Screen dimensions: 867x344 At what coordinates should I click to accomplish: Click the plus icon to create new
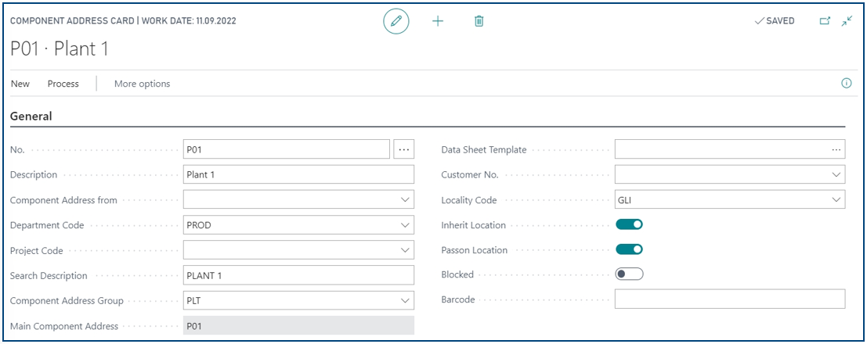pyautogui.click(x=438, y=22)
